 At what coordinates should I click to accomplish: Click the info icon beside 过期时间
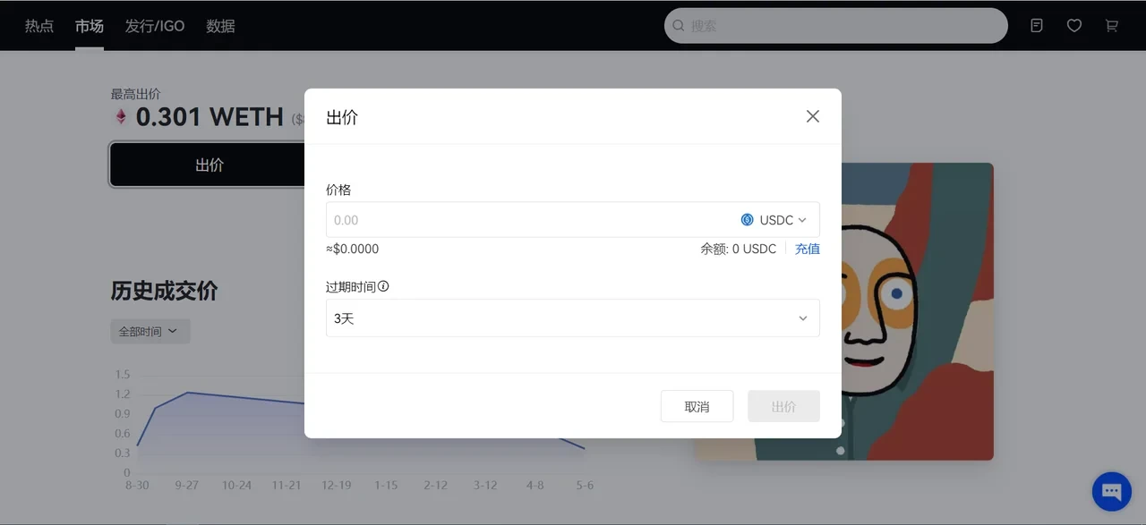[383, 287]
